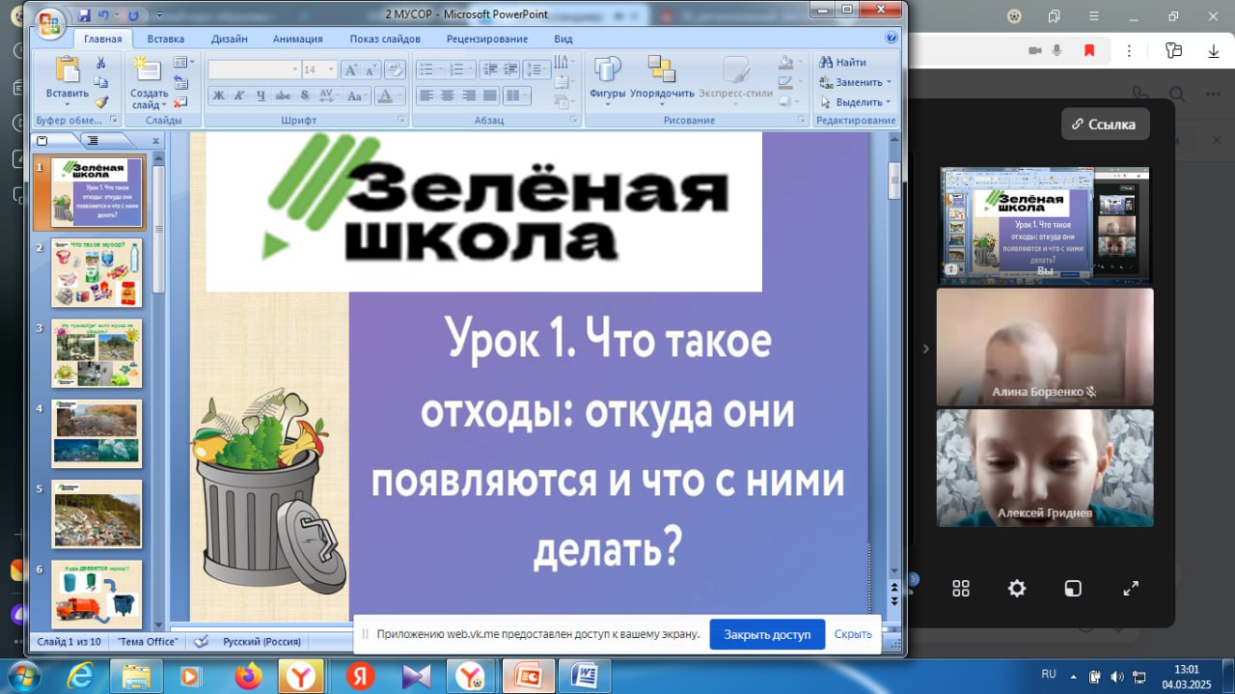Open PowerPoint help question icon

tap(891, 38)
